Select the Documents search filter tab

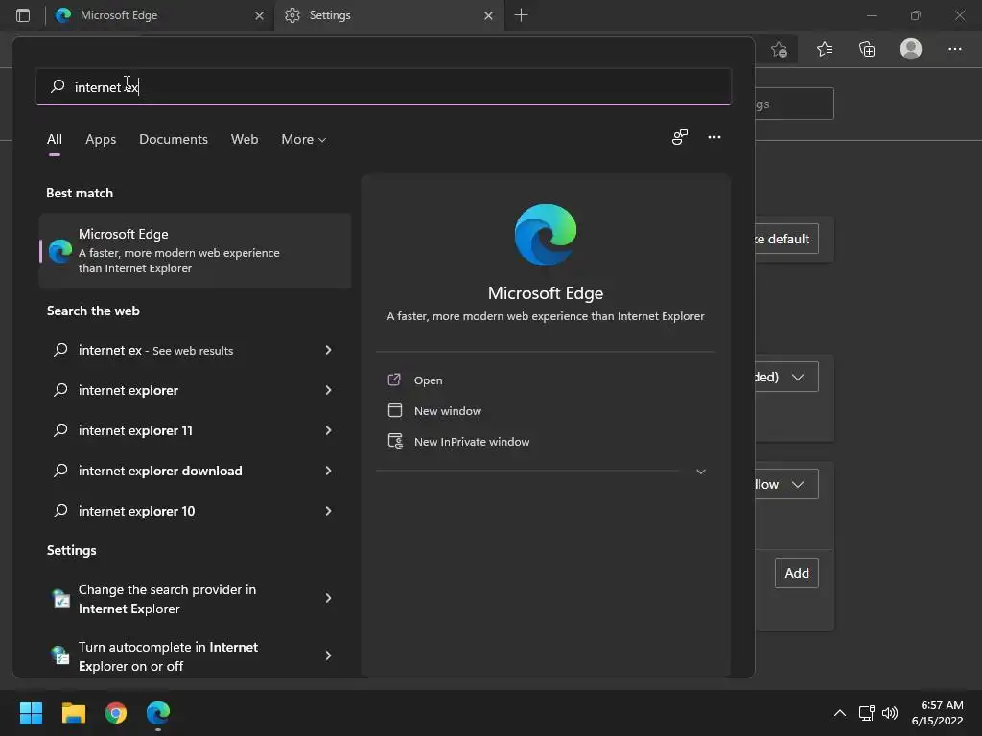pyautogui.click(x=174, y=140)
